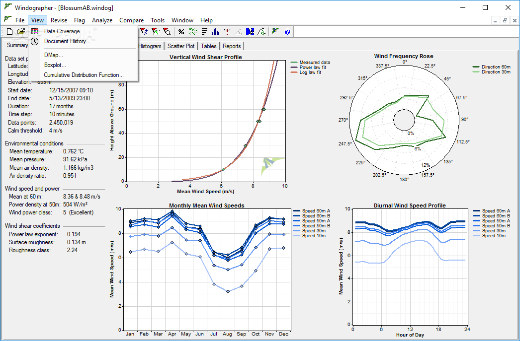Click the flag with green arrow icon
The image size is (520, 341).
click(x=156, y=32)
